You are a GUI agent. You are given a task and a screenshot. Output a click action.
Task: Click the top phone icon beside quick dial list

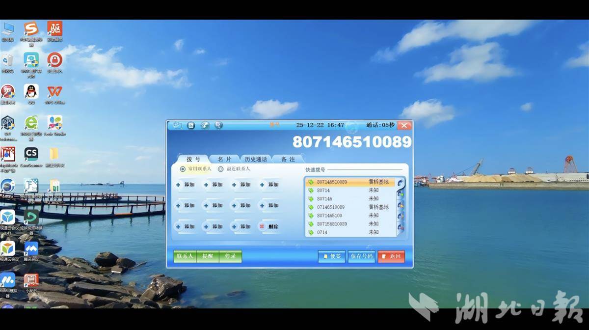(x=401, y=183)
